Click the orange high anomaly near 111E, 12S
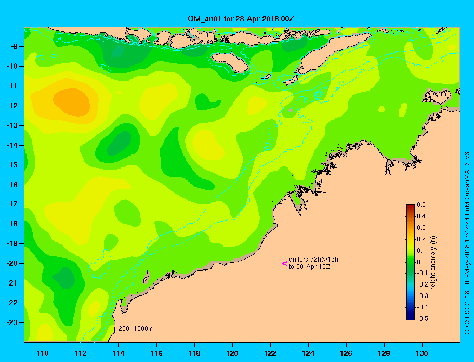The width and height of the screenshot is (474, 362). [x=72, y=102]
